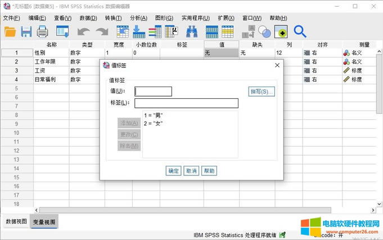The width and height of the screenshot is (383, 240).
Task: Open the 图形(G) menu
Action: tap(164, 18)
